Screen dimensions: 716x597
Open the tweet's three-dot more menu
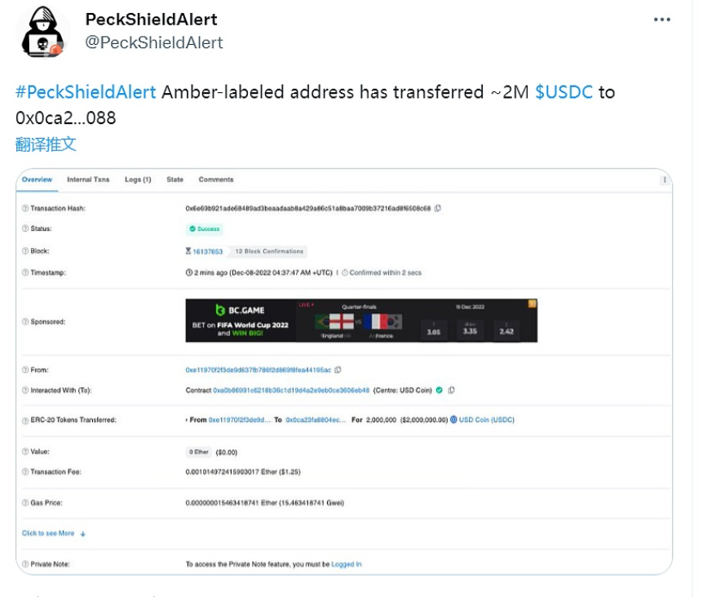661,20
